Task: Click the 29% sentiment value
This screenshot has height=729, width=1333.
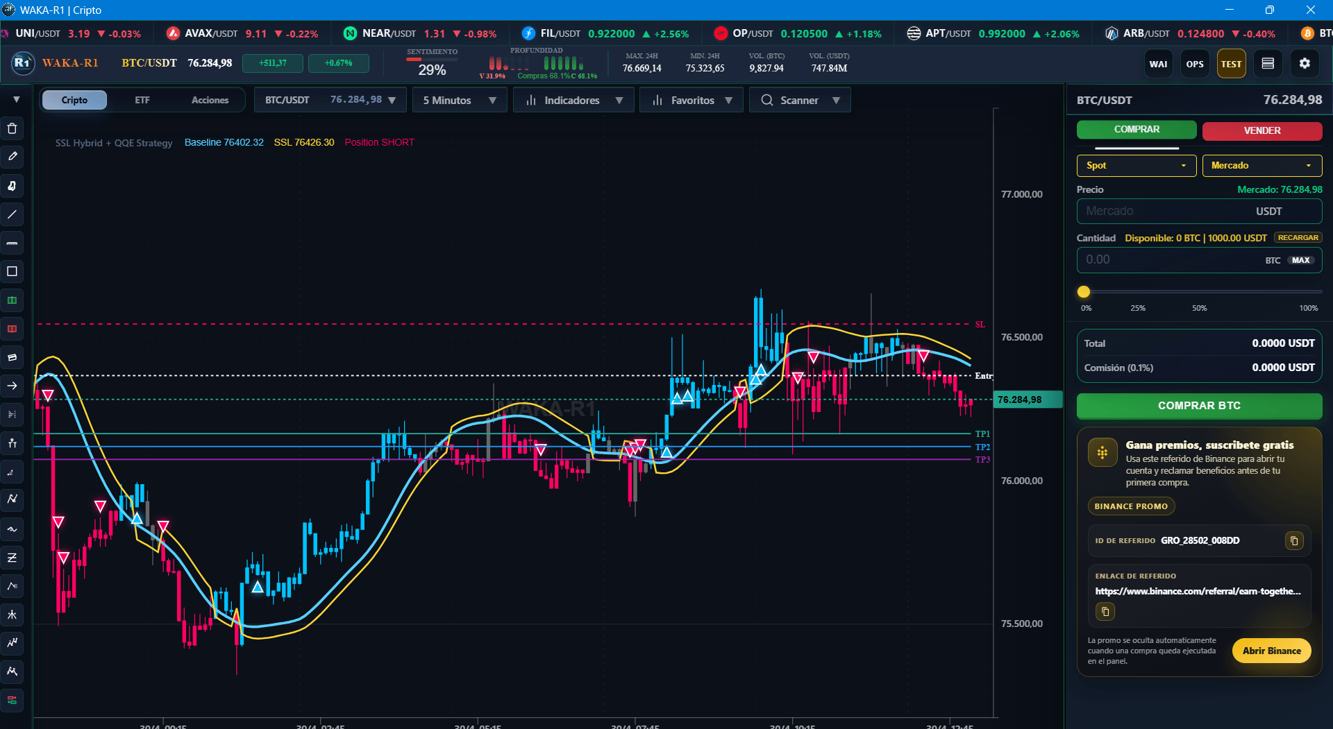Action: [x=432, y=69]
